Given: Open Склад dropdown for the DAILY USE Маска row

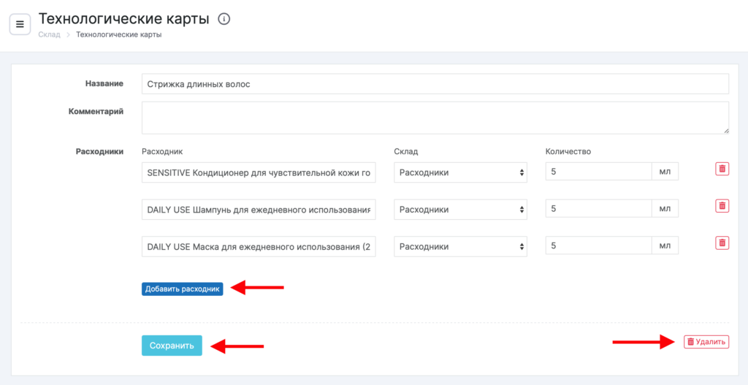Looking at the screenshot, I should 460,247.
